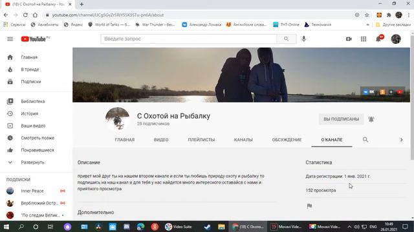
Task: Open a new browser tab
Action: click(82, 5)
